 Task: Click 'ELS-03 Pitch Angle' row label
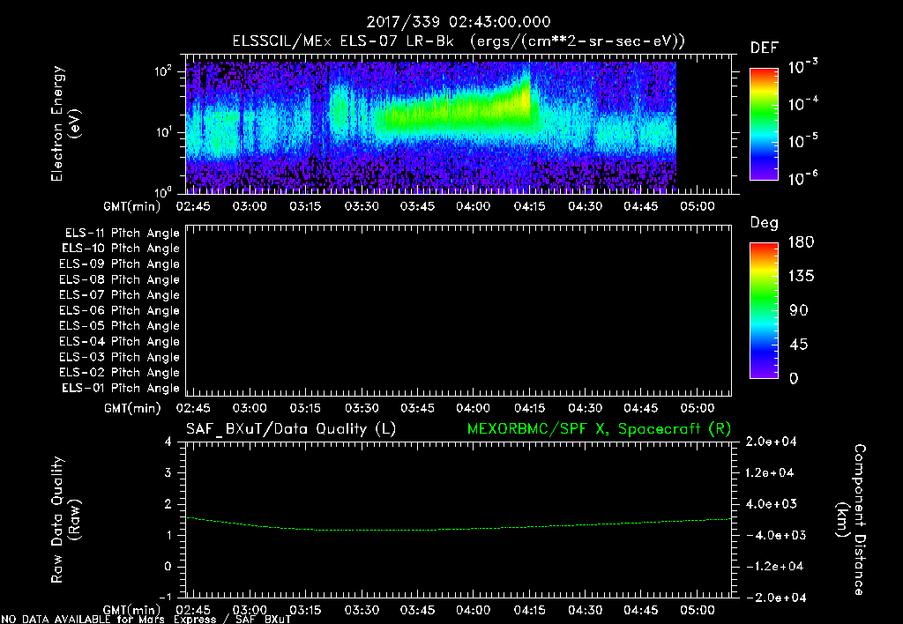[119, 357]
